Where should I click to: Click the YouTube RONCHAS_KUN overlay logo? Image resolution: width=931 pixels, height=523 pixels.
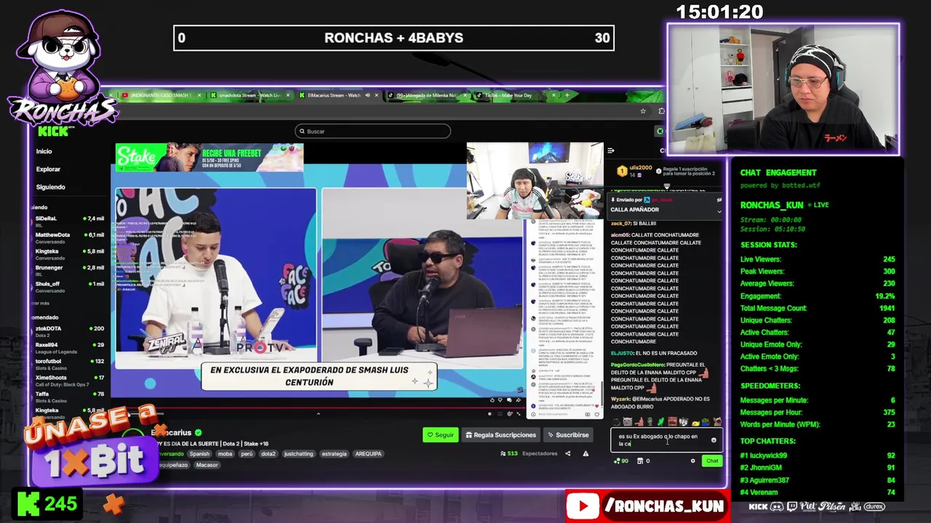pyautogui.click(x=583, y=506)
